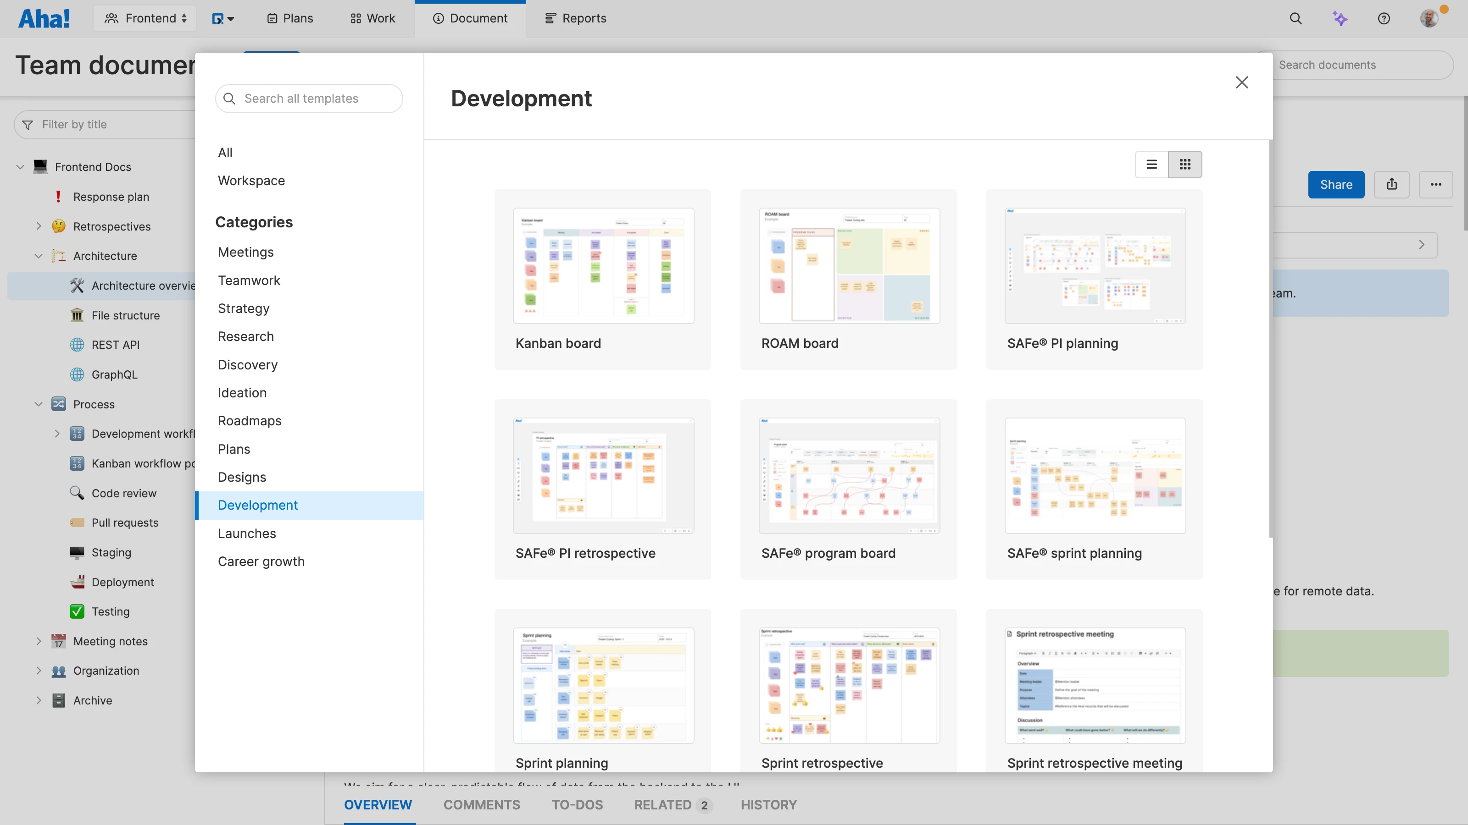This screenshot has height=825, width=1468.
Task: Open global search via magnifier icon
Action: [x=1296, y=18]
